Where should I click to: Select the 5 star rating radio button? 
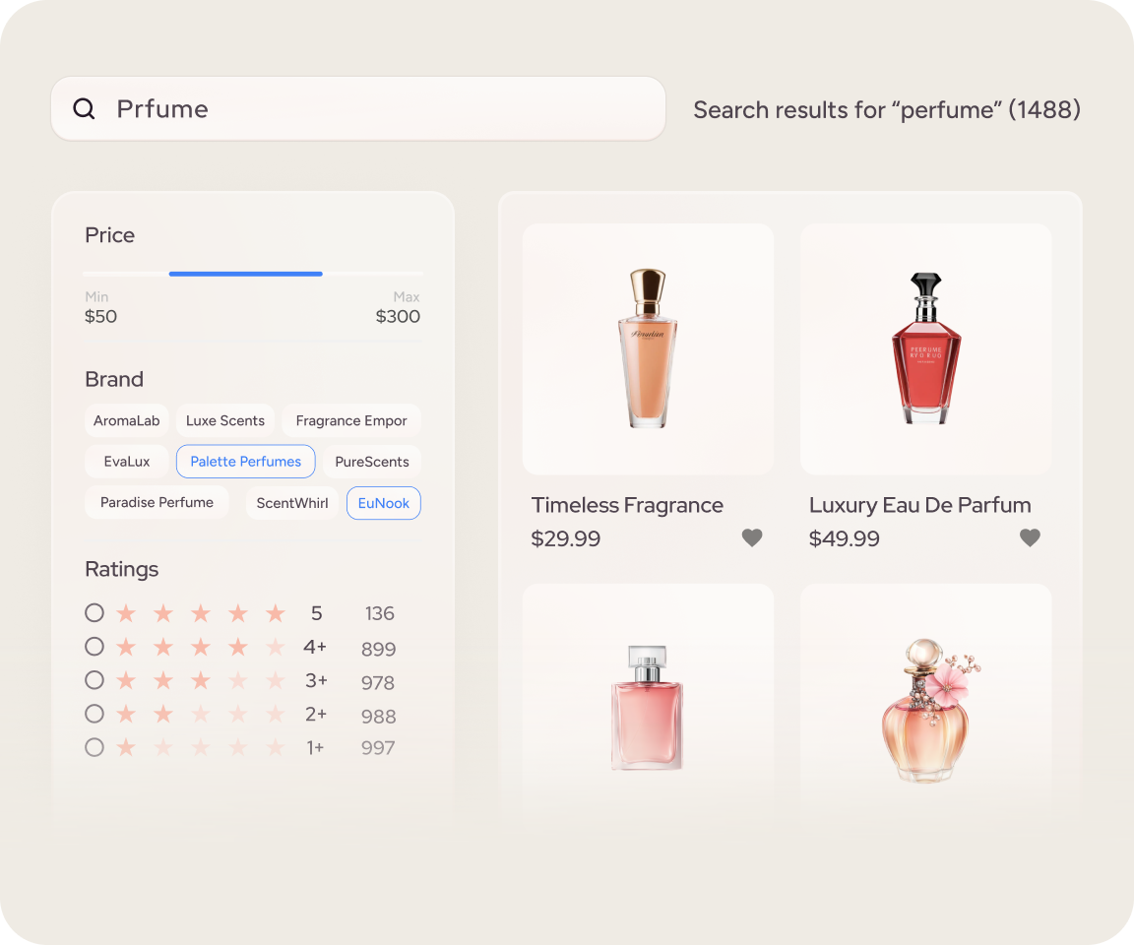[94, 613]
